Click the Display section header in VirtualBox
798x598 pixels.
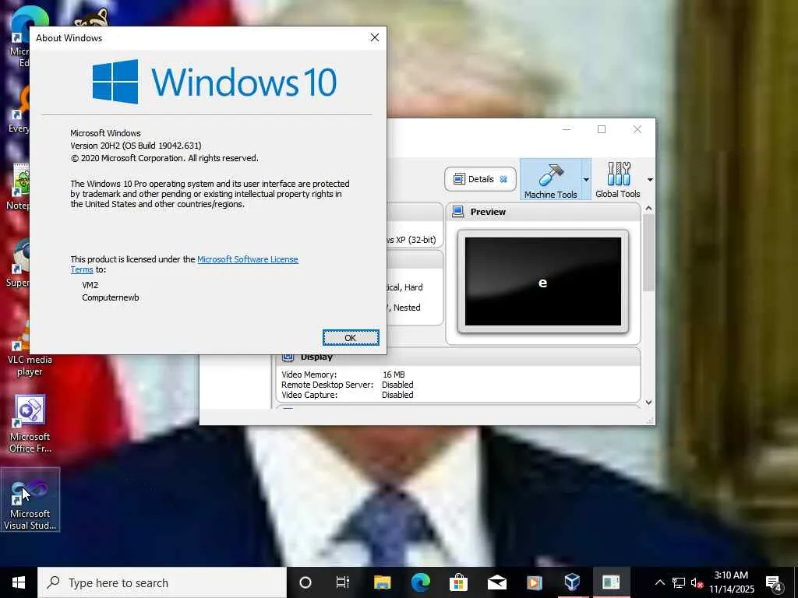pyautogui.click(x=458, y=357)
